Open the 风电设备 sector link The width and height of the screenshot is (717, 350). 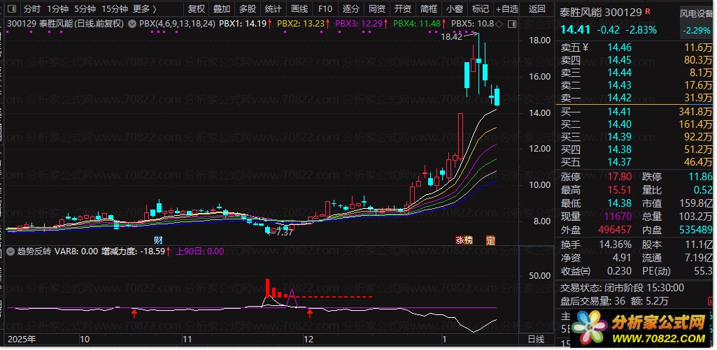696,13
